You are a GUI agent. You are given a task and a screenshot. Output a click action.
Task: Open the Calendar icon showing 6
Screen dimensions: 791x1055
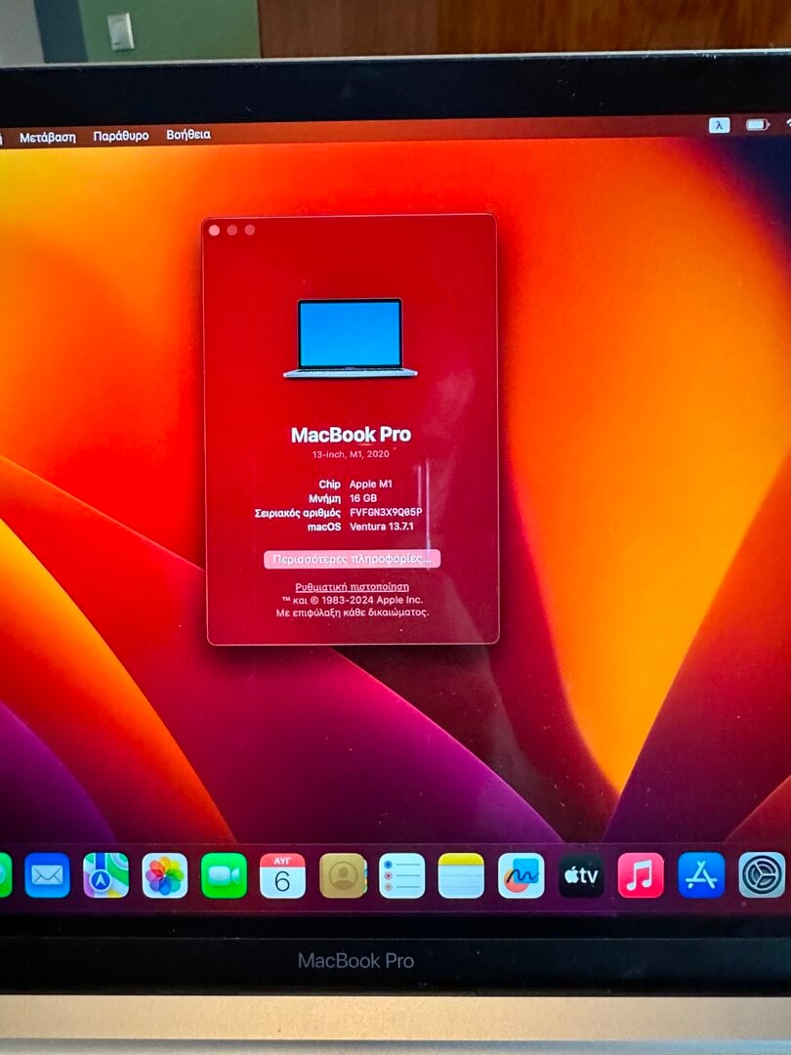[282, 875]
